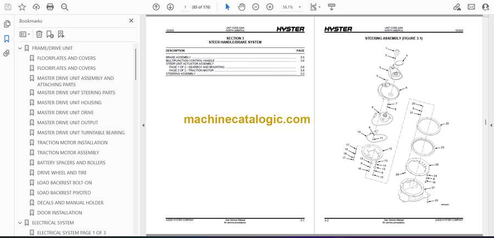494x238 pixels.
Task: Open the account profile icon
Action: pyautogui.click(x=486, y=7)
